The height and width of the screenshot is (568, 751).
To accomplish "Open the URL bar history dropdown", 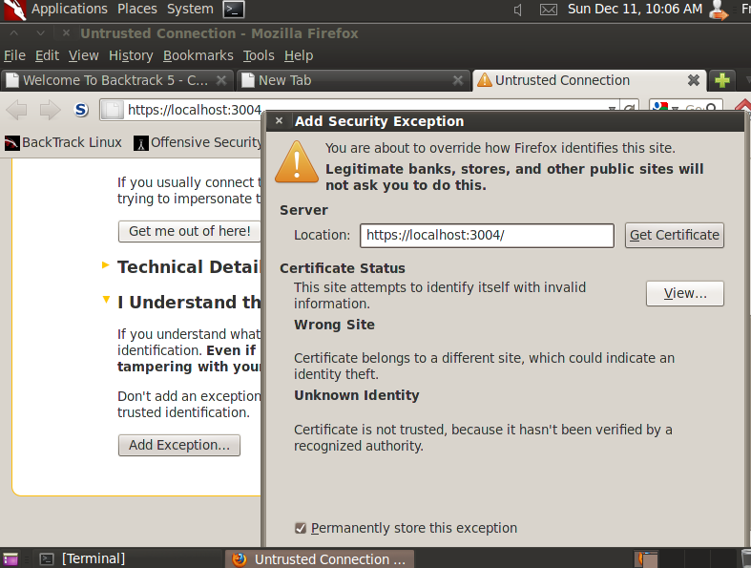I will coord(612,108).
